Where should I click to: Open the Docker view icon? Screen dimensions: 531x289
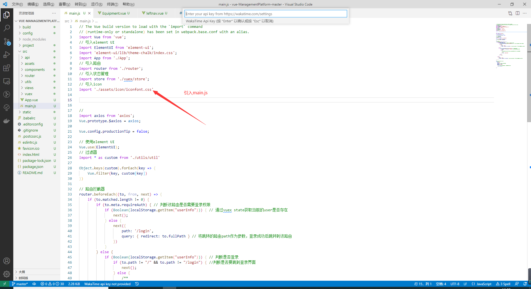pos(7,121)
